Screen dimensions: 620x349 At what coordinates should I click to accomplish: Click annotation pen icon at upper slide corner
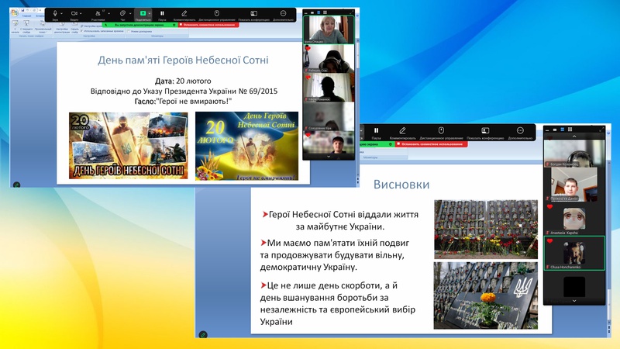click(x=16, y=185)
